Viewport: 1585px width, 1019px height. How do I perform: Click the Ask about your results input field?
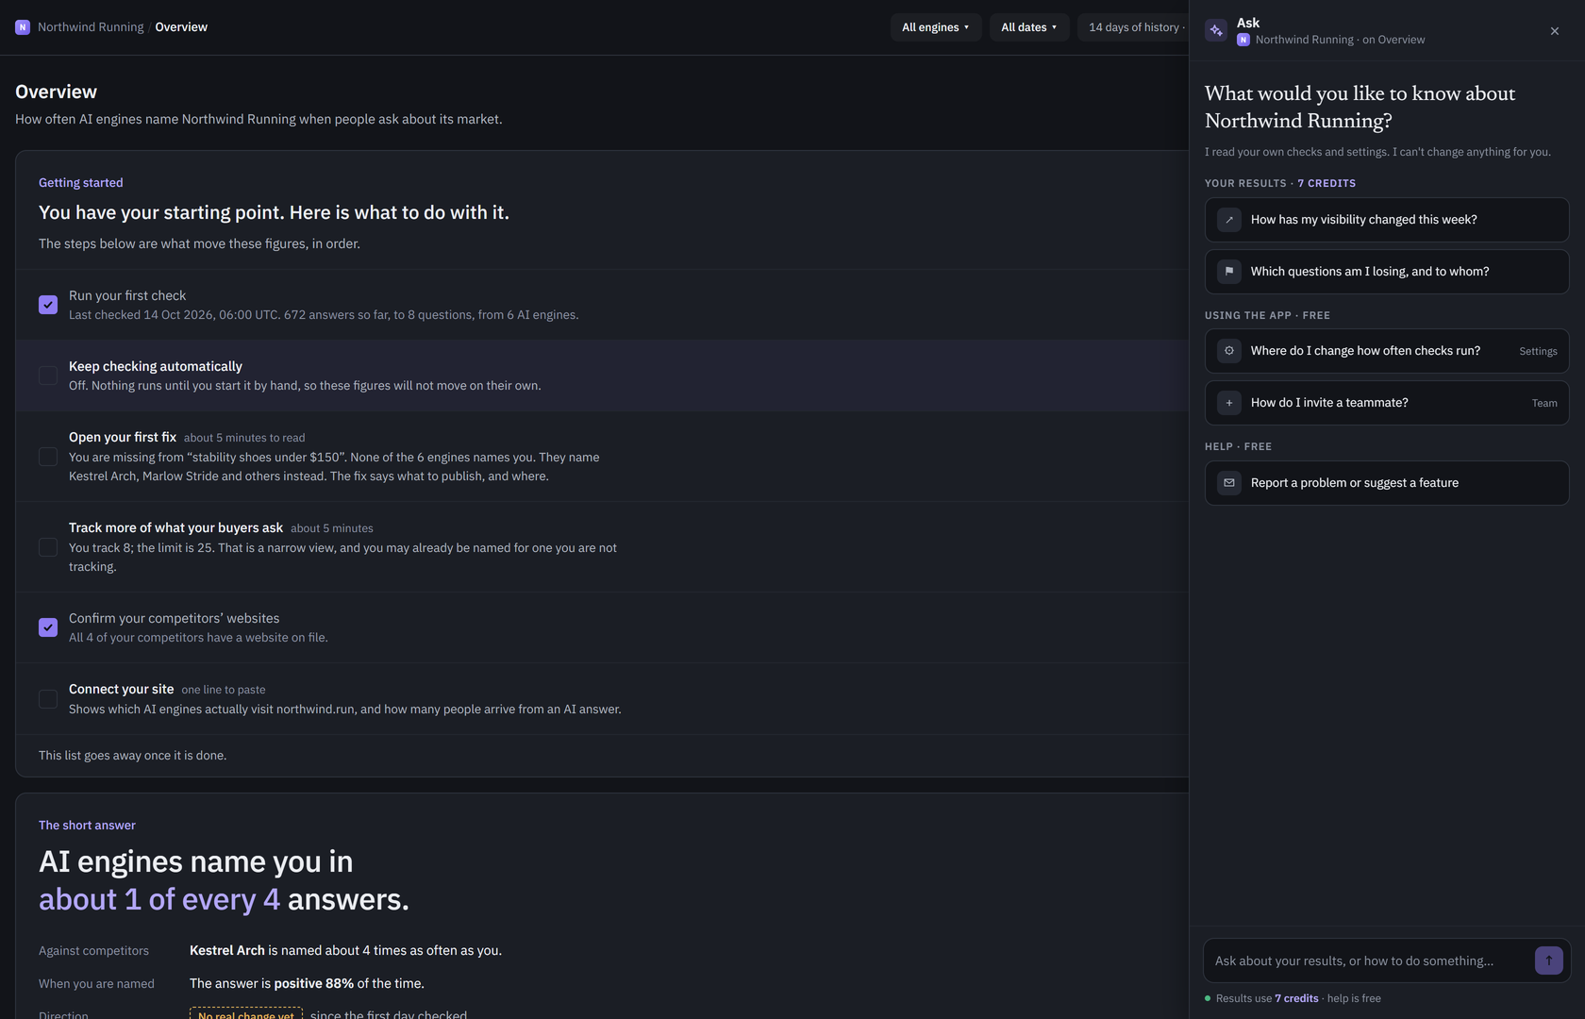click(1368, 961)
